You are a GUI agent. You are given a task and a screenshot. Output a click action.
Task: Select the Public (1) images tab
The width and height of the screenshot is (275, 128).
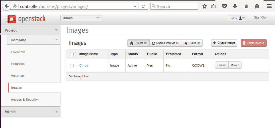click(192, 43)
